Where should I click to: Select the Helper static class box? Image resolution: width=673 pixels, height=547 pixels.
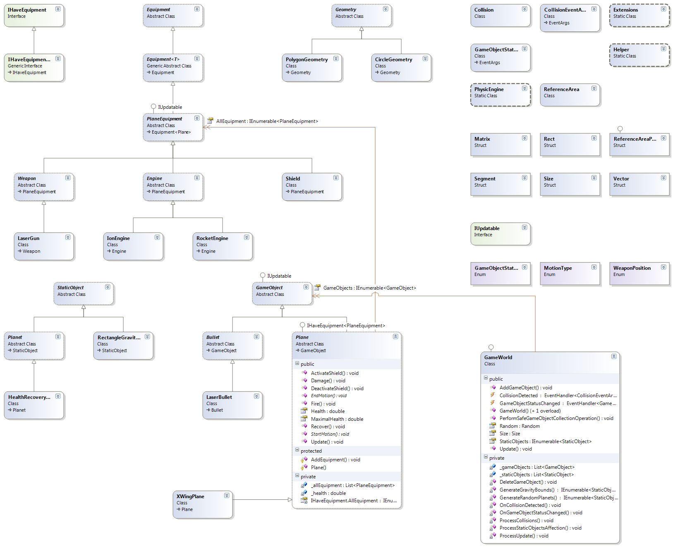639,55
